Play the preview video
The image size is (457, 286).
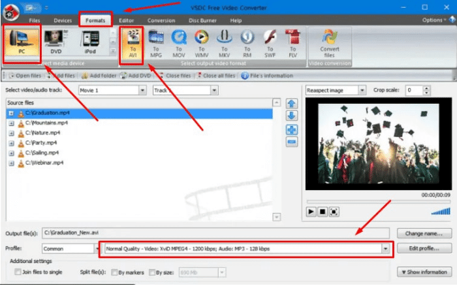click(311, 212)
